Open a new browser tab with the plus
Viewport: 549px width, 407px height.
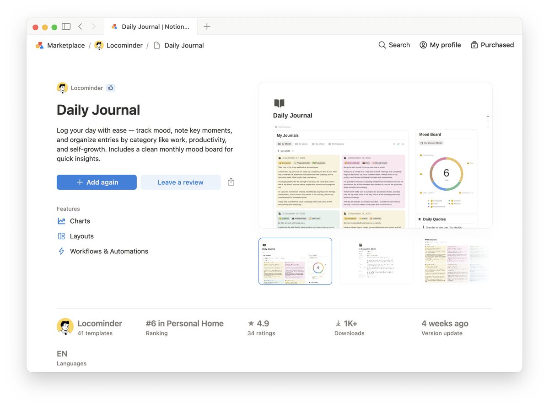pyautogui.click(x=206, y=27)
